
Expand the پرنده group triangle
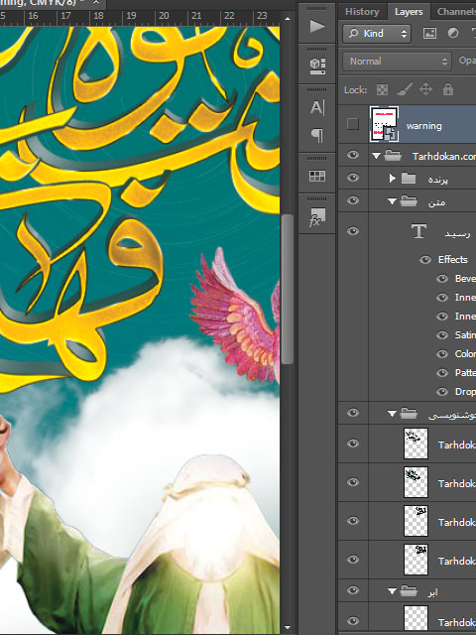coord(393,179)
